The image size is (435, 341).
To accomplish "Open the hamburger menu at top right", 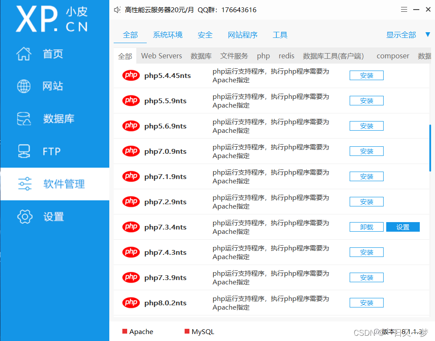I will [x=404, y=9].
